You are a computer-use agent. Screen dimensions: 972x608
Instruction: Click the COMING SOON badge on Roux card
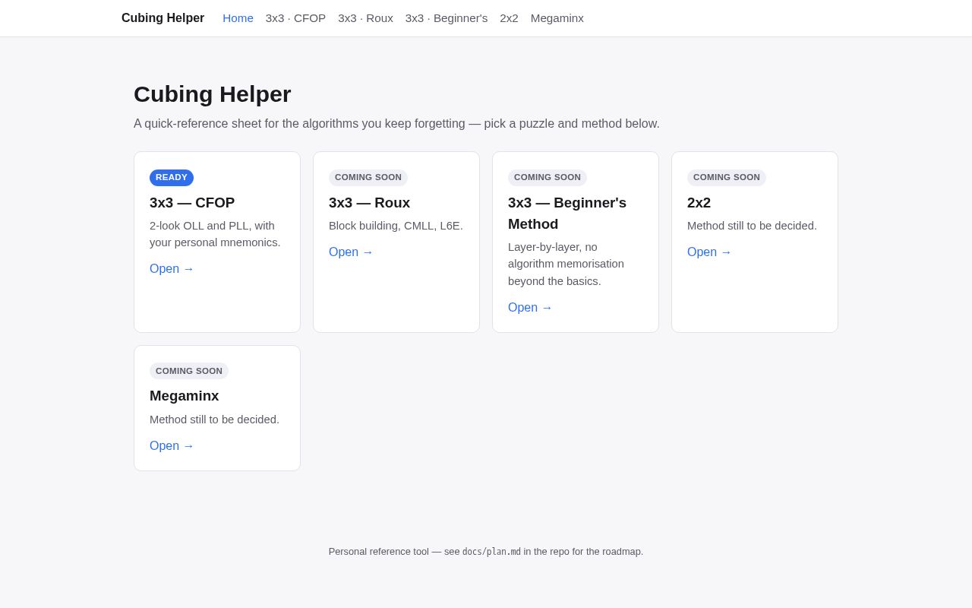(x=368, y=178)
